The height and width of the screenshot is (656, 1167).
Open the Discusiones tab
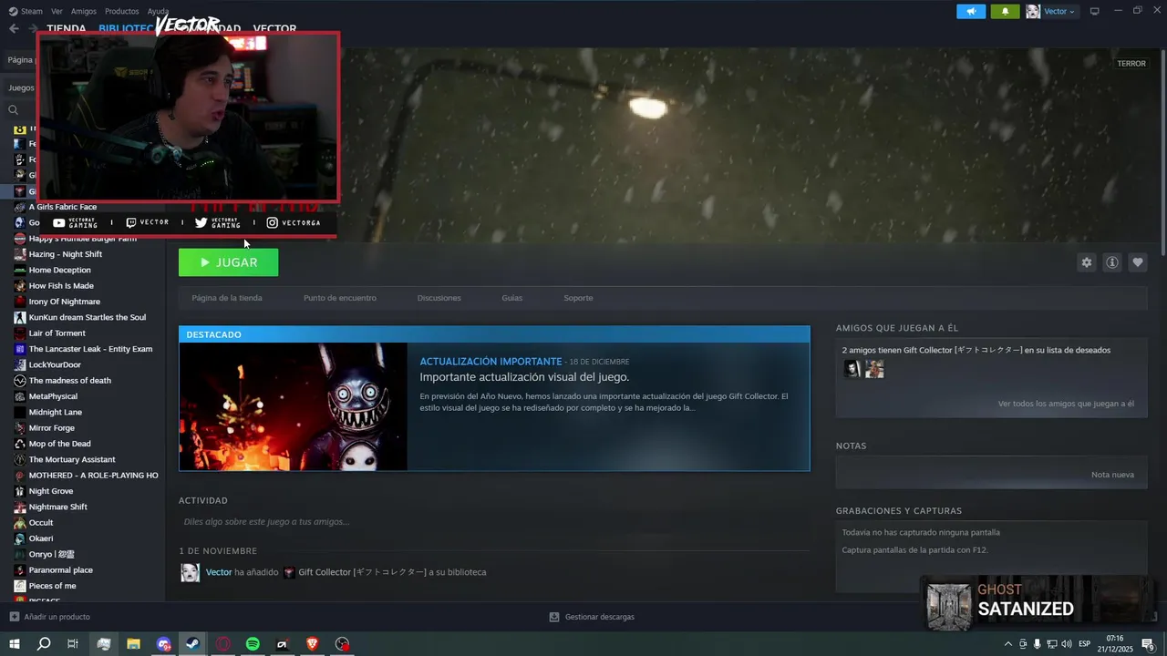439,298
